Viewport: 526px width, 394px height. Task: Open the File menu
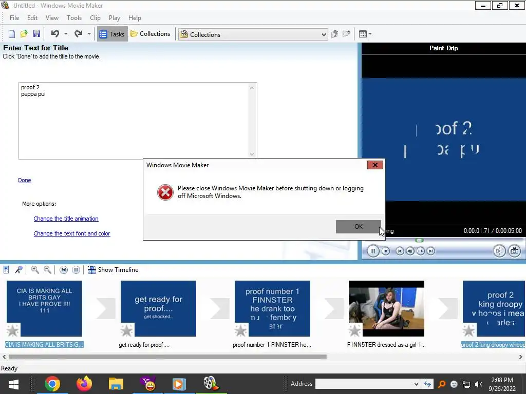[x=14, y=18]
